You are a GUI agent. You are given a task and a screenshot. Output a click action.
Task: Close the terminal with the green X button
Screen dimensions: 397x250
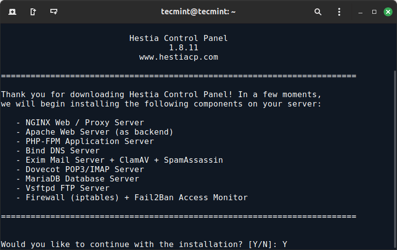coord(388,12)
